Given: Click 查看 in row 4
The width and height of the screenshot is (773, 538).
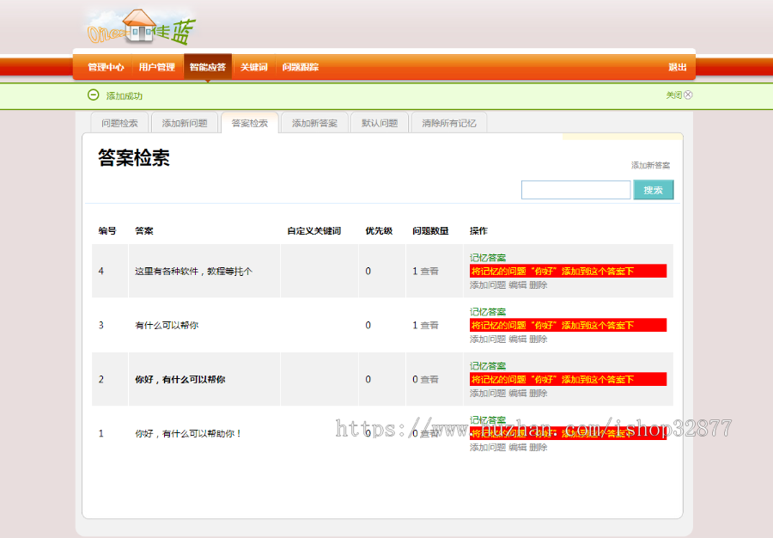Looking at the screenshot, I should click(x=429, y=272).
